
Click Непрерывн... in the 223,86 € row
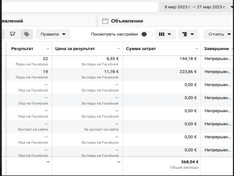point(218,72)
